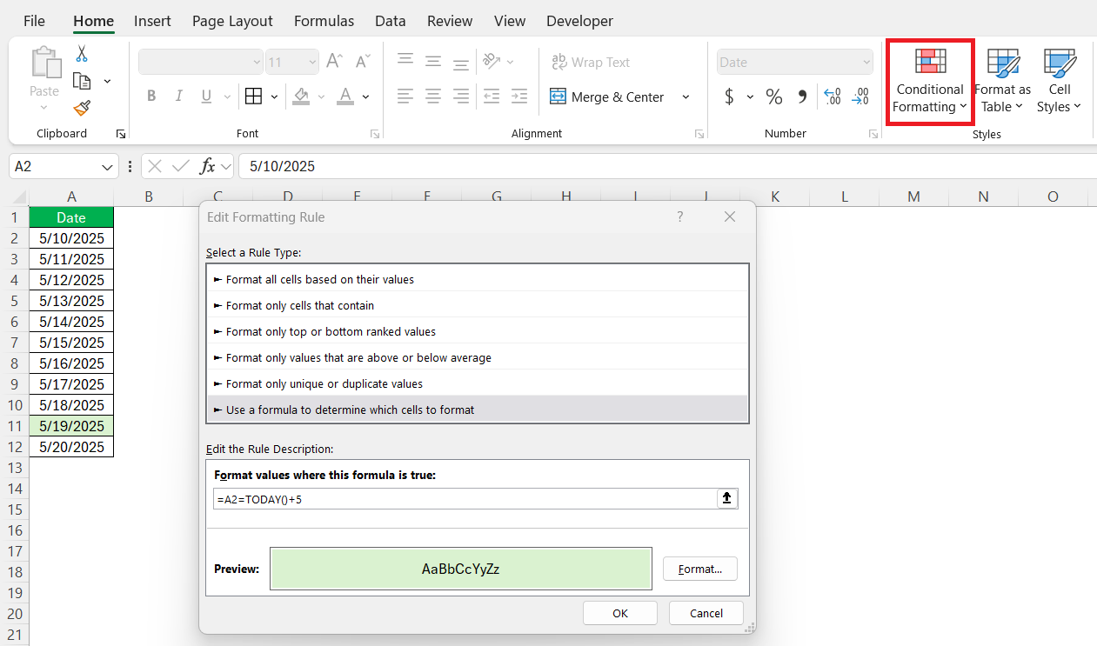This screenshot has width=1097, height=646.
Task: Open the Cell Styles gallery
Action: (x=1059, y=83)
